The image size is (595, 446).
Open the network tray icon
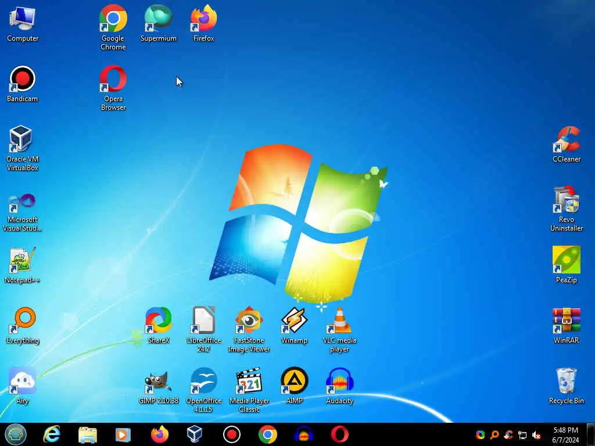522,435
